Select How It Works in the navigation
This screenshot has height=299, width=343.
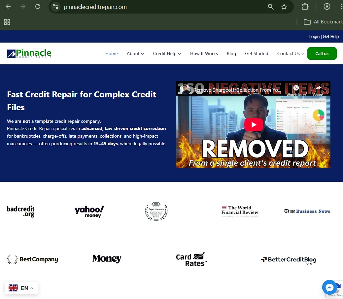(x=204, y=53)
